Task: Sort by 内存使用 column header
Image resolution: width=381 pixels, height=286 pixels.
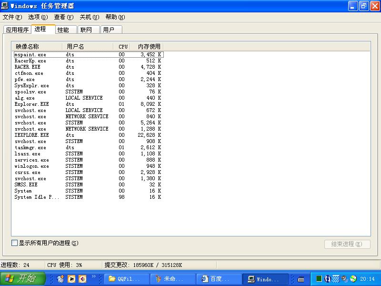Action: pyautogui.click(x=147, y=46)
